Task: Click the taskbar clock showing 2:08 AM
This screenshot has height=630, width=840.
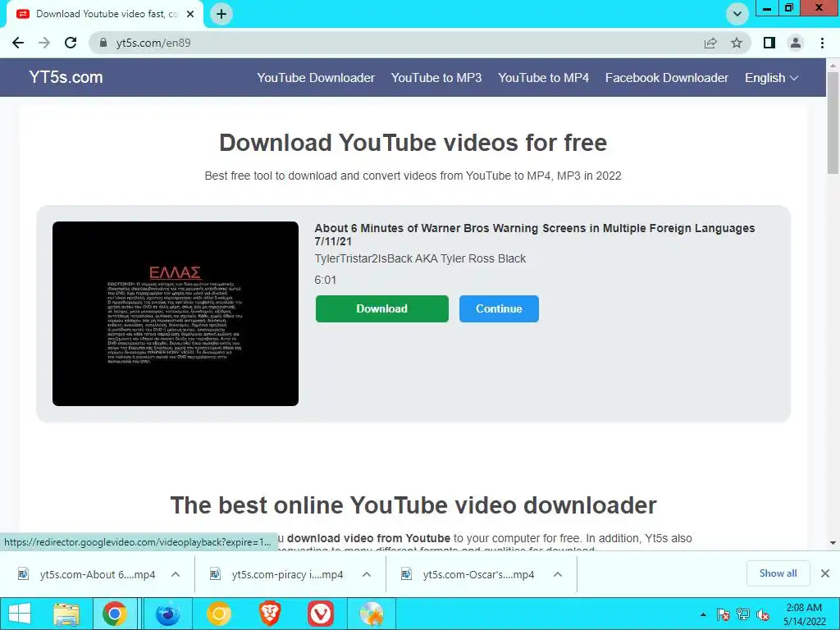Action: pos(804,614)
